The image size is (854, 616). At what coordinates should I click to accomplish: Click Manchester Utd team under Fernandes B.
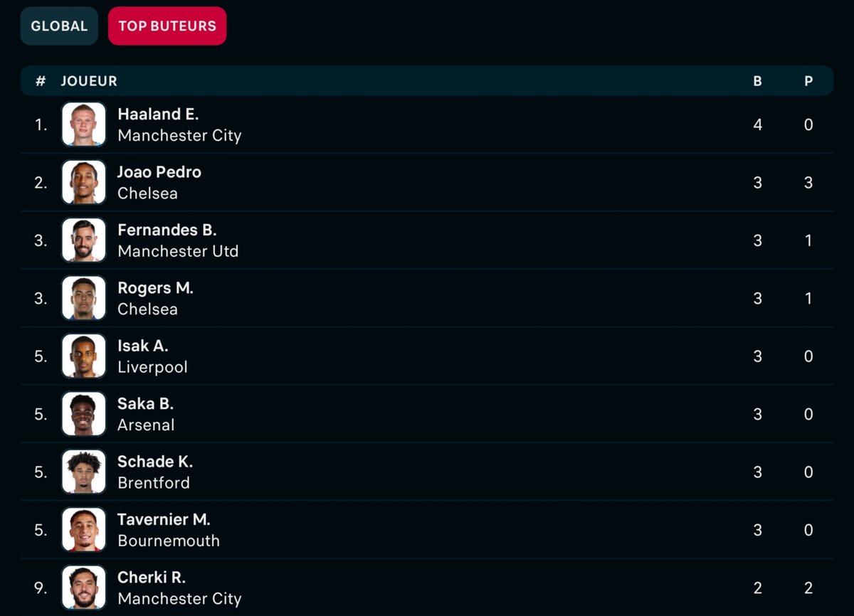pos(178,251)
